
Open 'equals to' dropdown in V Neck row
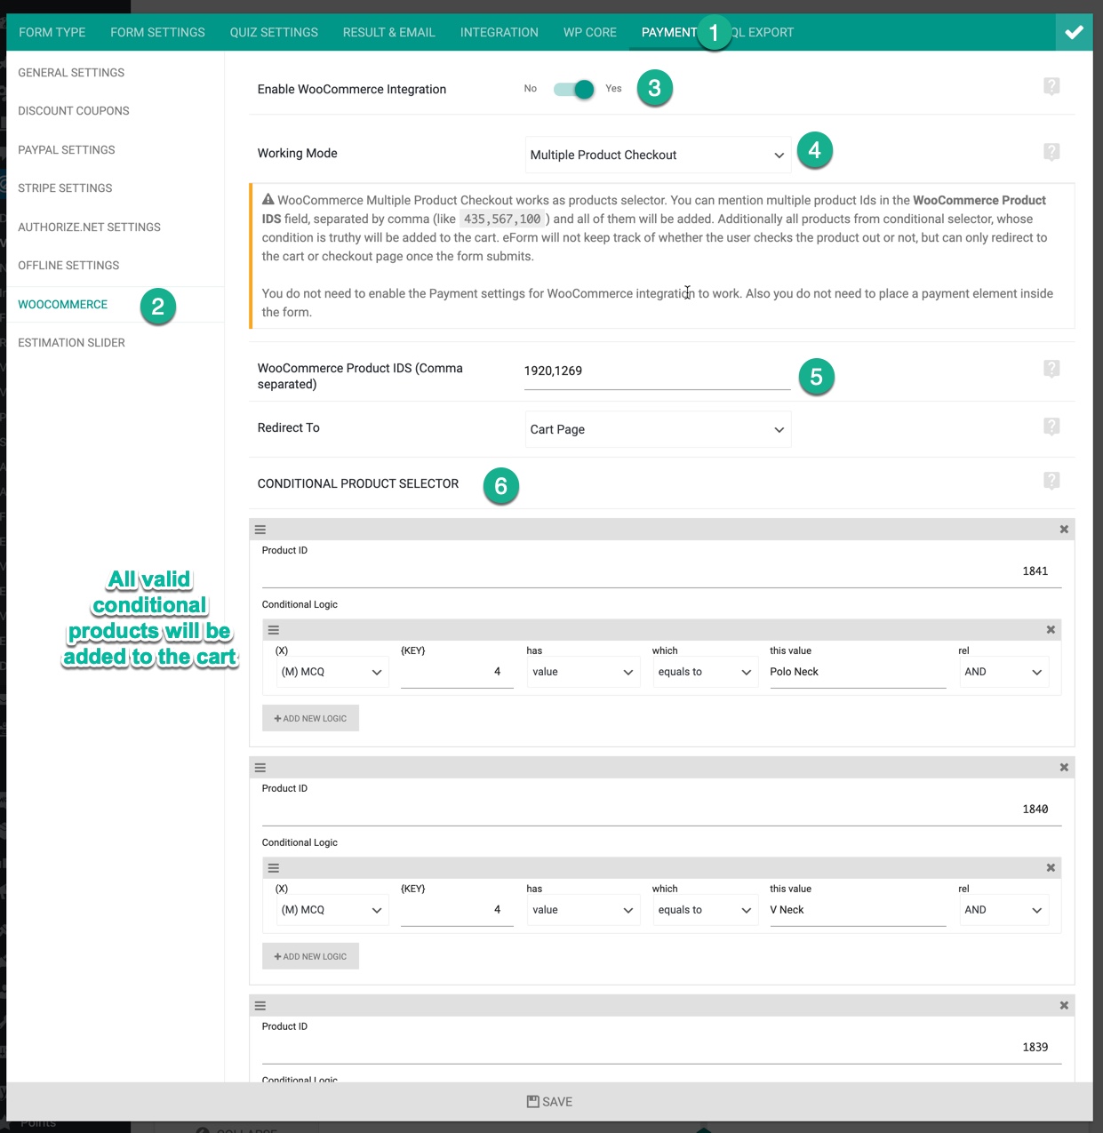point(706,910)
